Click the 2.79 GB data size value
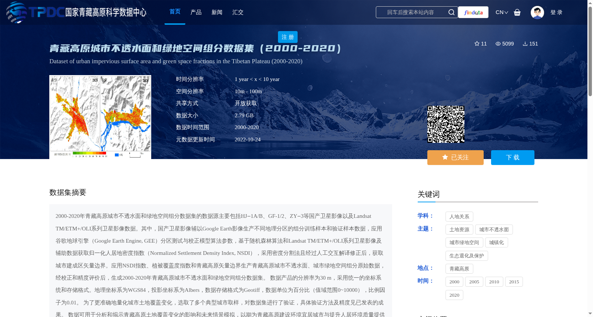This screenshot has width=593, height=317. point(244,115)
